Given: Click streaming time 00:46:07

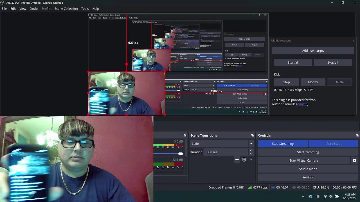Looking at the screenshot, I should (x=282, y=187).
